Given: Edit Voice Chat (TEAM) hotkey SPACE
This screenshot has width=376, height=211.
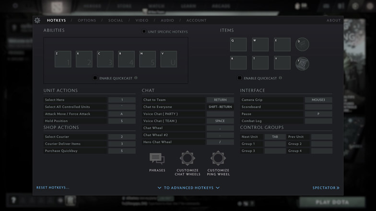Looking at the screenshot, I should 220,121.
